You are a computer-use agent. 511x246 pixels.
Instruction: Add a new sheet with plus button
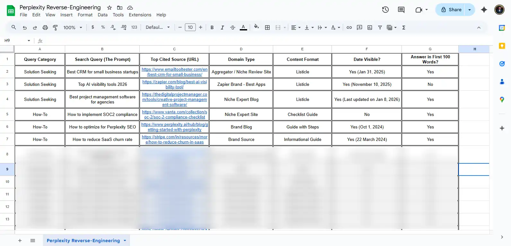click(20, 241)
